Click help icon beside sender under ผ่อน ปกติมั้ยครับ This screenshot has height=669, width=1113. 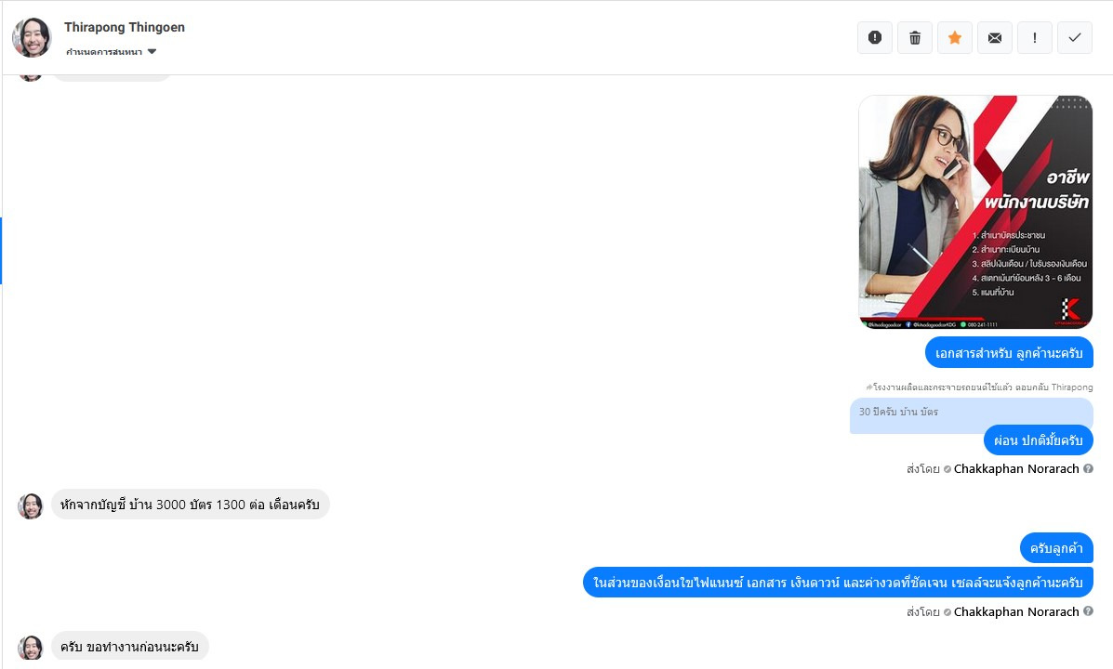[1088, 469]
